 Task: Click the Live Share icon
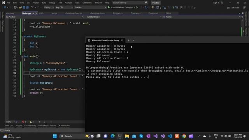coord(228,8)
